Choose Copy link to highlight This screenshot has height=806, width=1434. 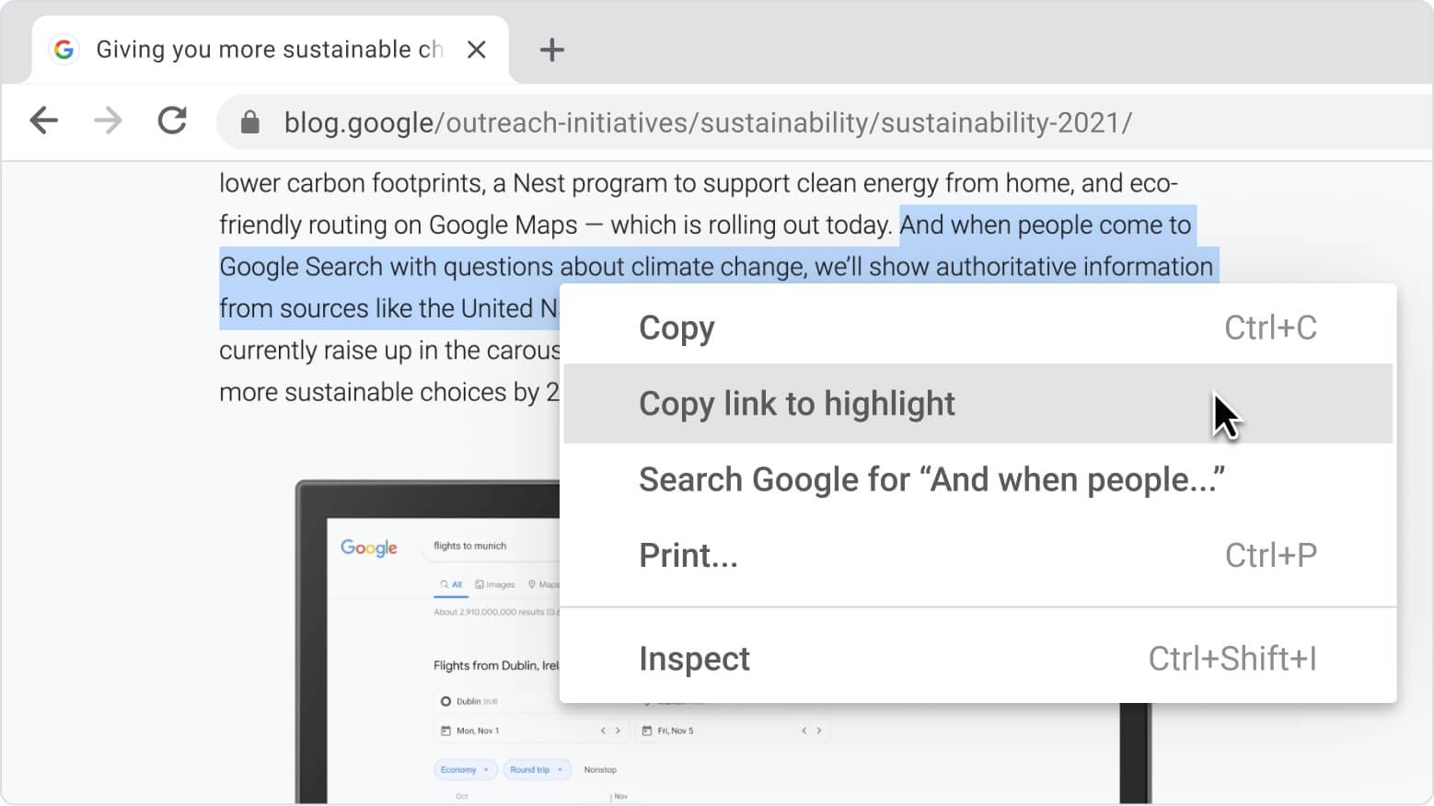click(797, 403)
